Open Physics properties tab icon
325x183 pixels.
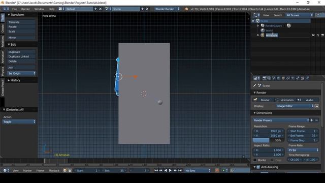(307, 78)
